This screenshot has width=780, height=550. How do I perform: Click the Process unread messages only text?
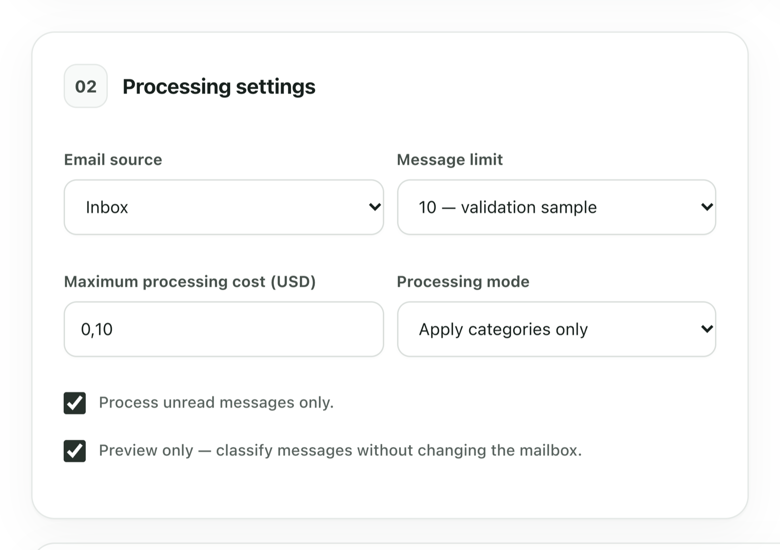click(216, 402)
